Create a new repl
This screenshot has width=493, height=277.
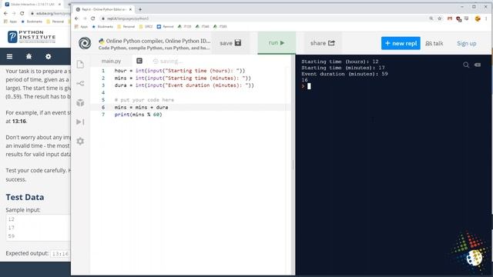[x=401, y=43]
